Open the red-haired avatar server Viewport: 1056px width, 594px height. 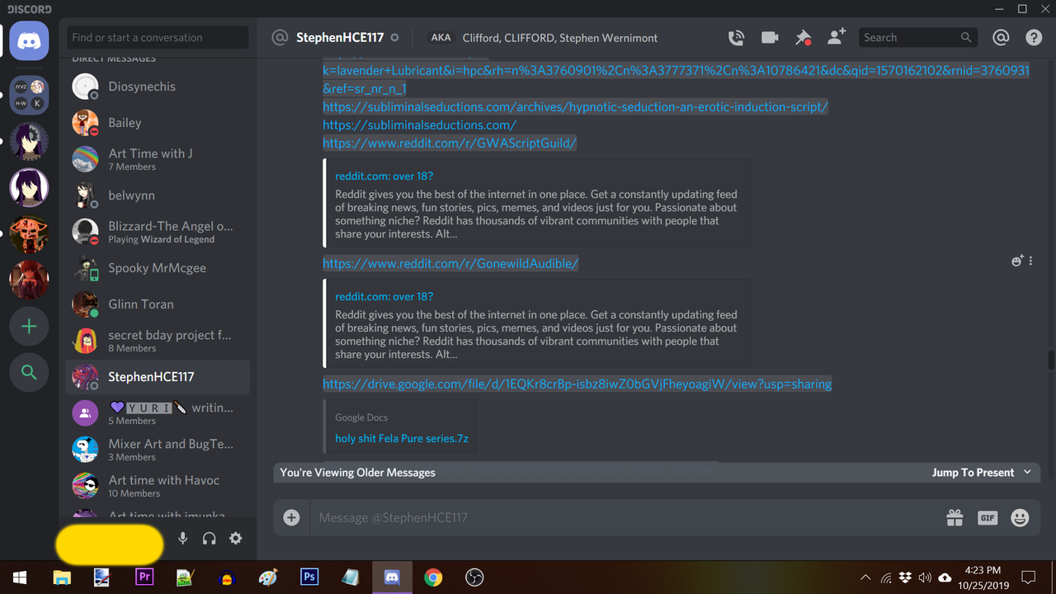point(29,280)
